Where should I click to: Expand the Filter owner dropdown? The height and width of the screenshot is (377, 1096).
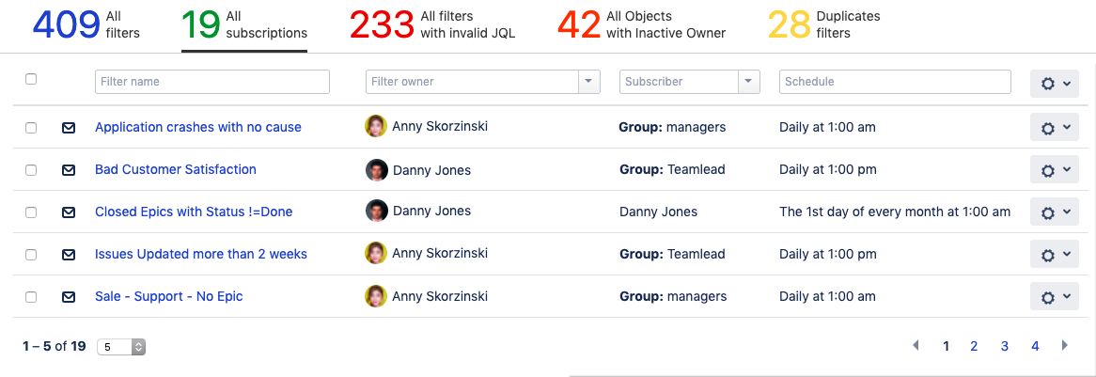tap(589, 82)
